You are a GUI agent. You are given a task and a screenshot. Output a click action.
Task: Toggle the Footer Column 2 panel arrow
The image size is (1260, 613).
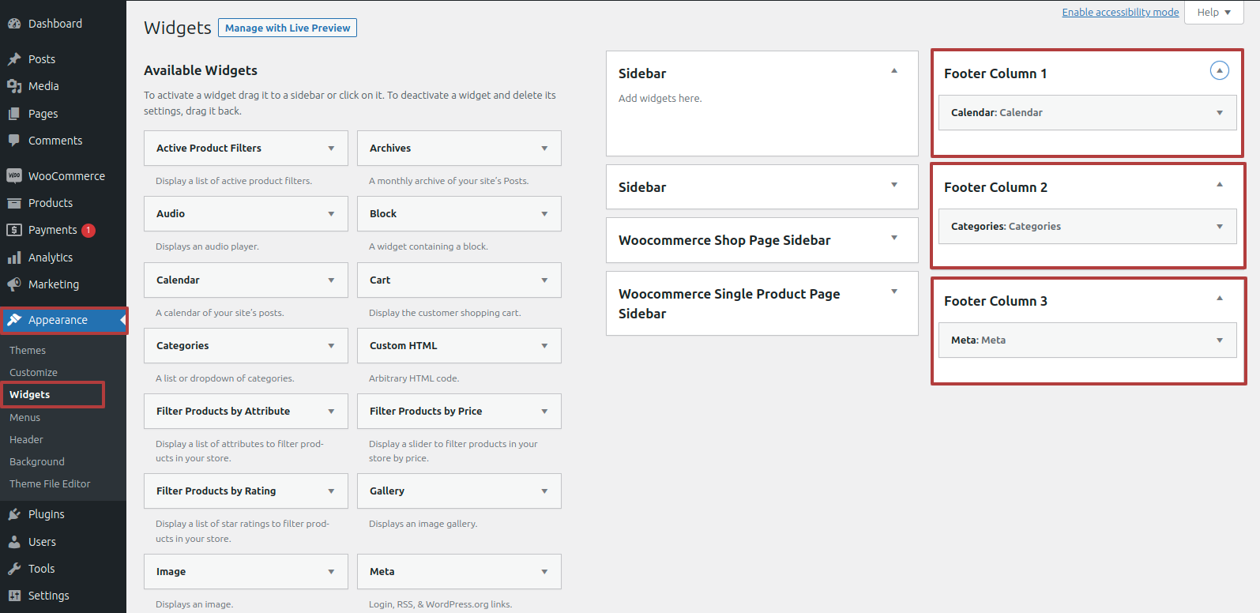(1219, 185)
